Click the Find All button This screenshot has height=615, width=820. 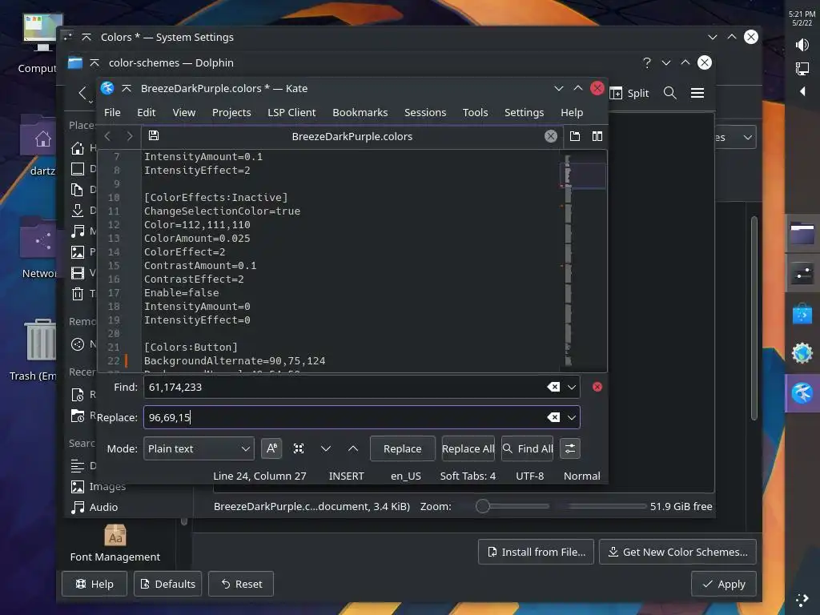[527, 448]
